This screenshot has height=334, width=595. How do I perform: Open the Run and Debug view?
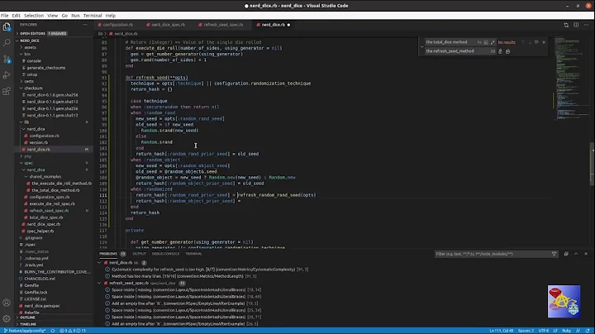pos(7,75)
